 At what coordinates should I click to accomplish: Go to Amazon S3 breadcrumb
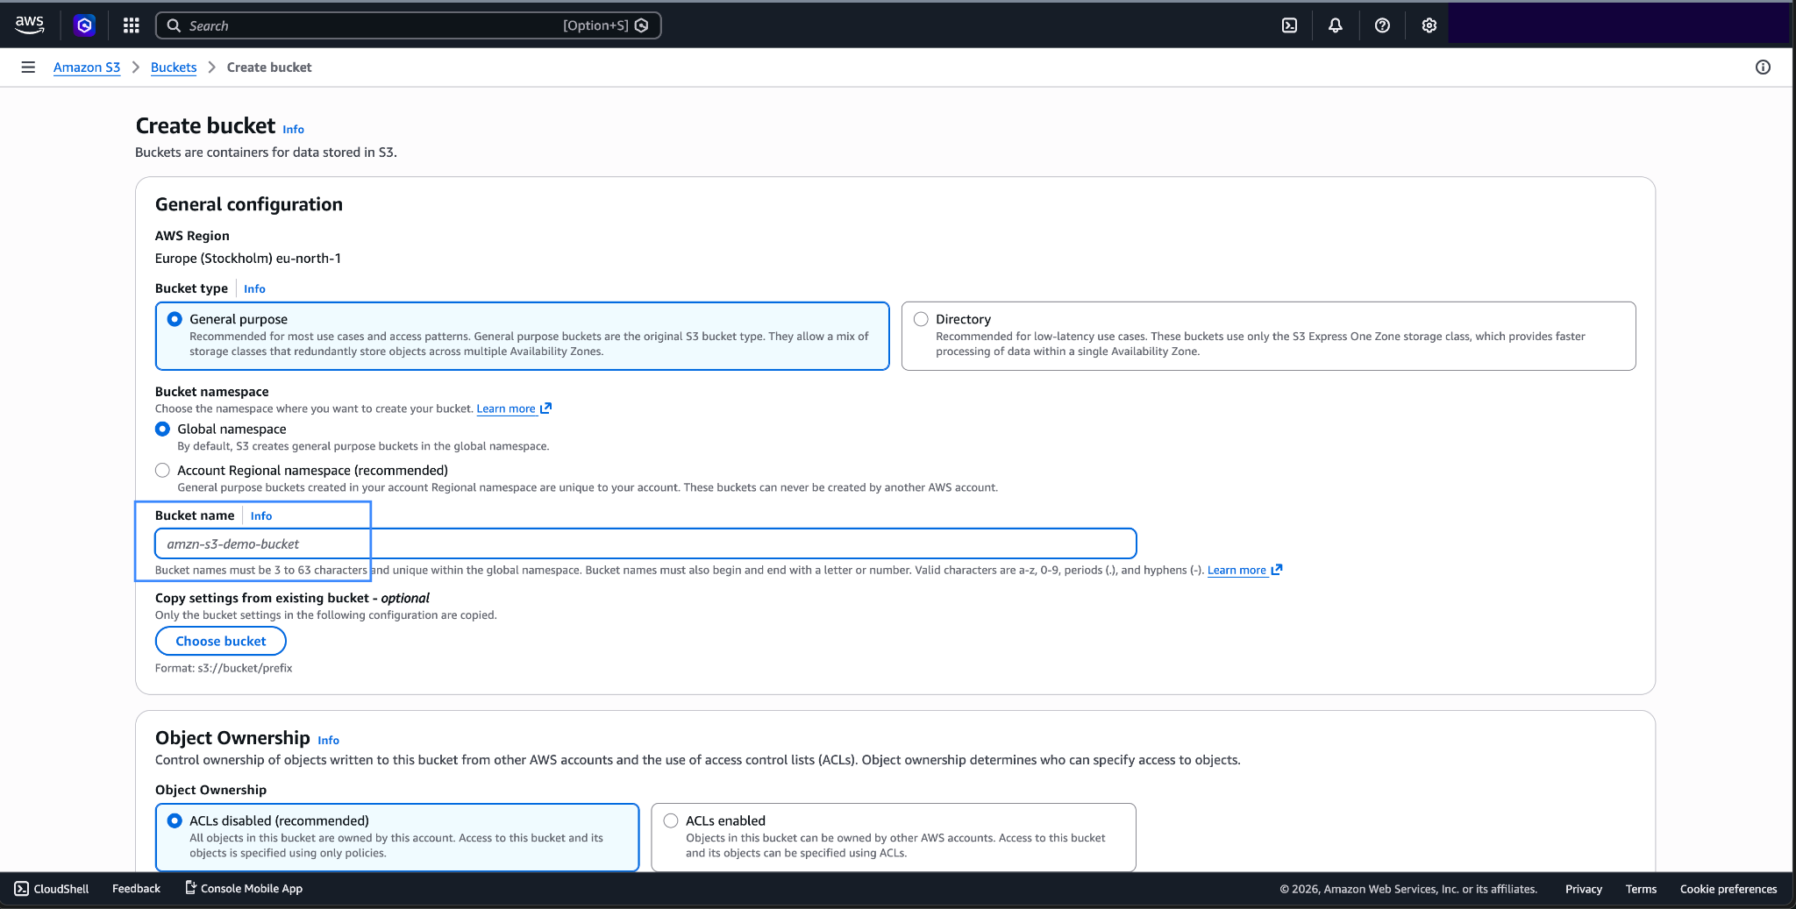[87, 67]
